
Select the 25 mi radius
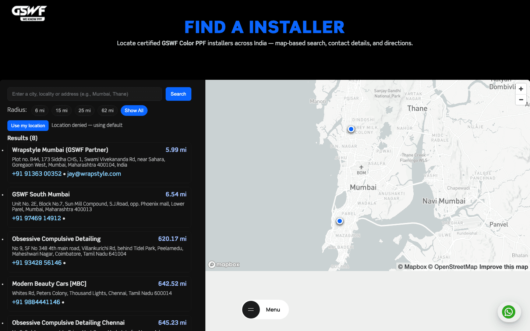[x=84, y=110]
